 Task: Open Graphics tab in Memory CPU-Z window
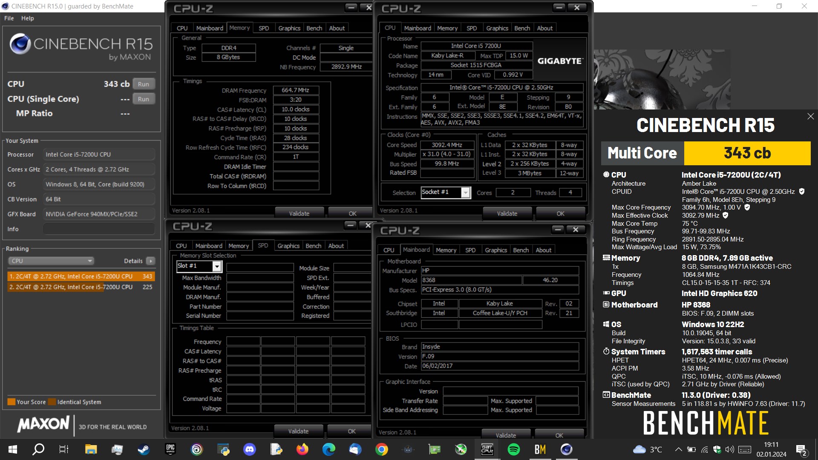click(289, 28)
